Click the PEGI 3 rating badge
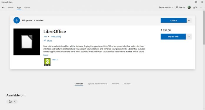The width and height of the screenshot is (205, 110). [47, 62]
